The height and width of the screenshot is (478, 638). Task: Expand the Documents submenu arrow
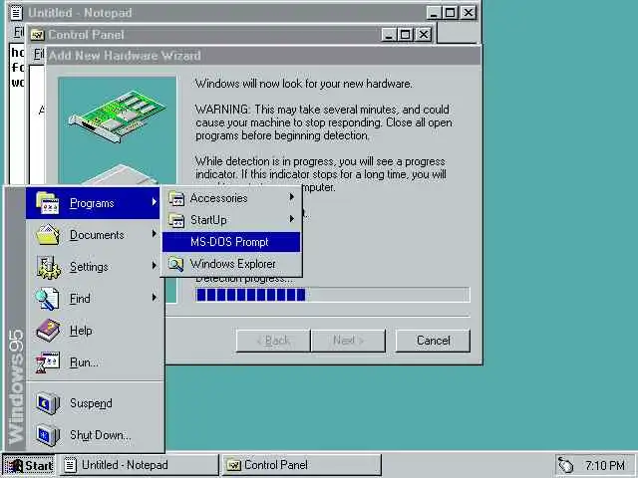[154, 233]
